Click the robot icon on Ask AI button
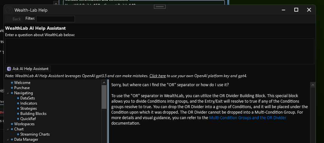Screen dimensions: 324x143 coord(9,69)
